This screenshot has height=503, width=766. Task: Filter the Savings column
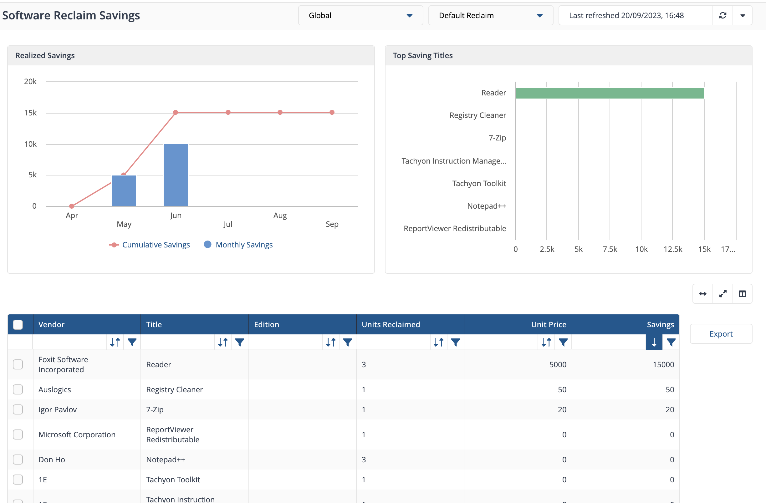click(671, 342)
